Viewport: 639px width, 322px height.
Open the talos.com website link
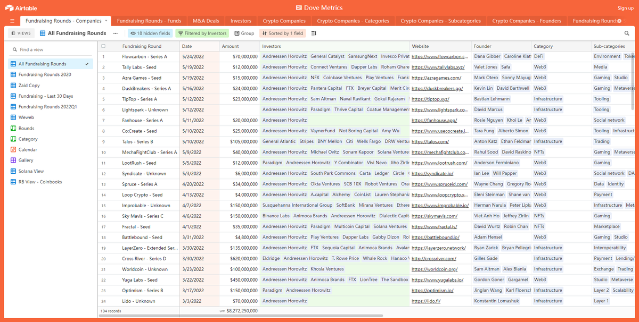[x=430, y=141]
